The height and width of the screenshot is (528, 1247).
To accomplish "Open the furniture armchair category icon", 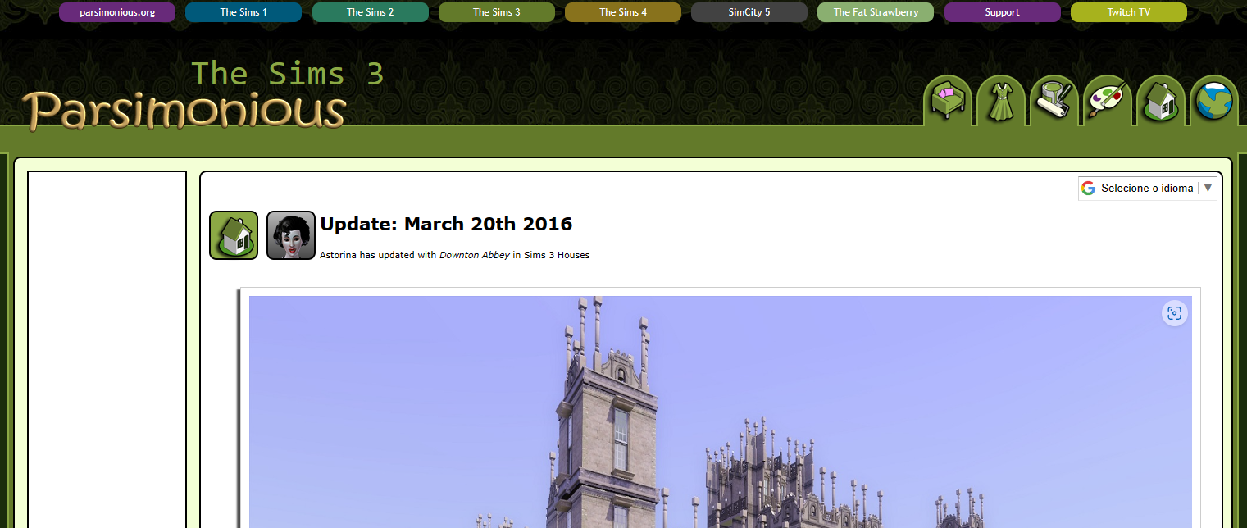I will click(949, 101).
